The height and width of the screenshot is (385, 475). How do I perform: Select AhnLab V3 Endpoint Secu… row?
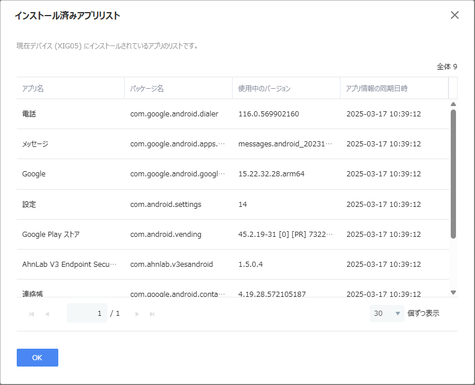[x=233, y=265]
